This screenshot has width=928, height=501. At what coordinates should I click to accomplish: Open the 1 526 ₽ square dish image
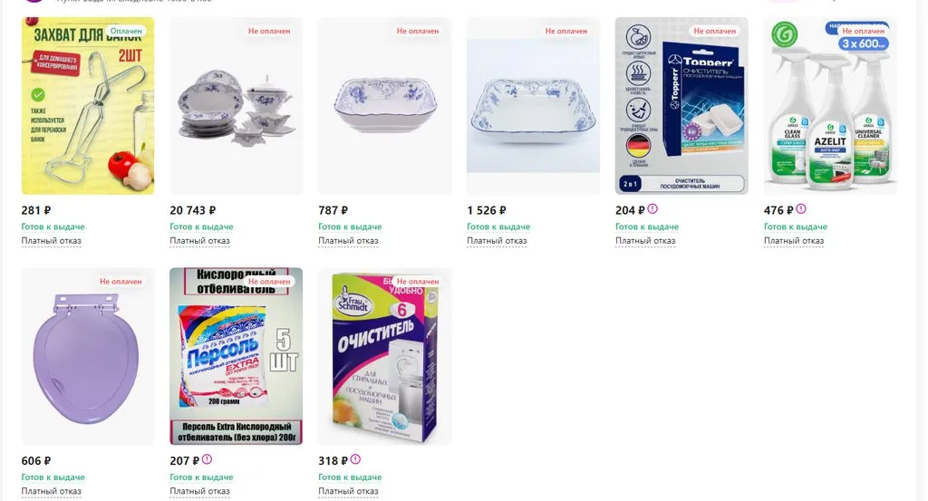[533, 106]
